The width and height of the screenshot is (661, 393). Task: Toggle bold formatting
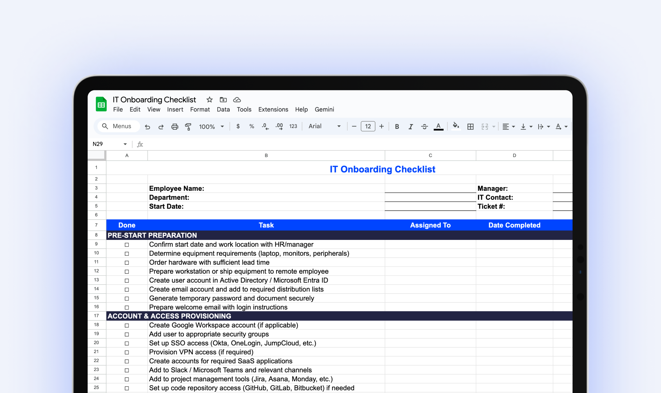(397, 126)
